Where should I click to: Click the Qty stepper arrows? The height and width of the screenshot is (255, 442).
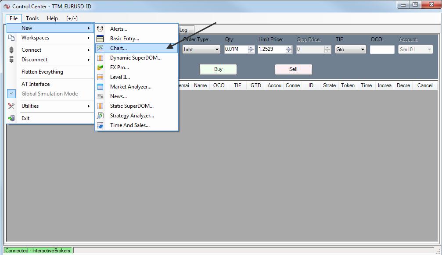[x=251, y=50]
